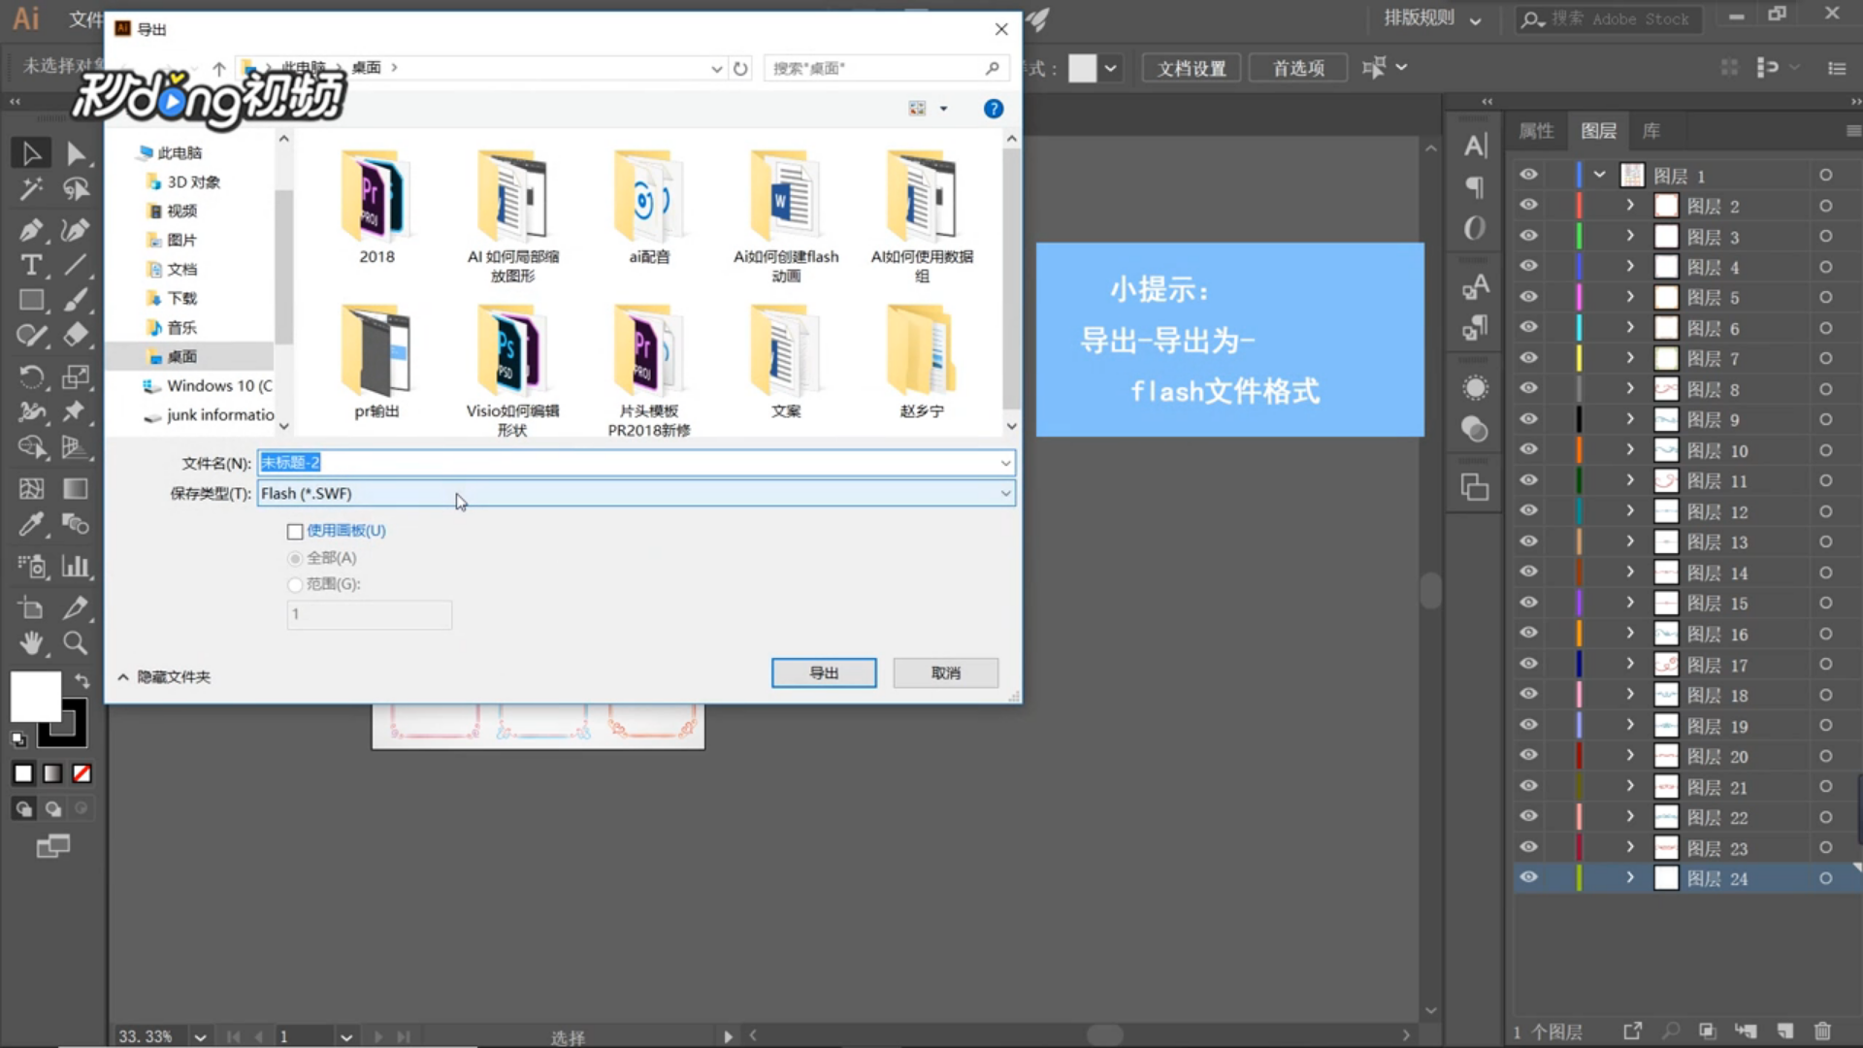Select the Type tool in toolbar
This screenshot has width=1863, height=1048.
pyautogui.click(x=31, y=265)
